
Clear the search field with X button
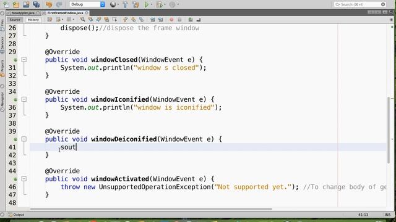pyautogui.click(x=383, y=4)
